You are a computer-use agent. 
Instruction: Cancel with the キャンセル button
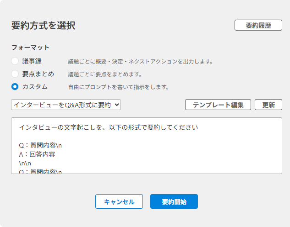(x=119, y=201)
